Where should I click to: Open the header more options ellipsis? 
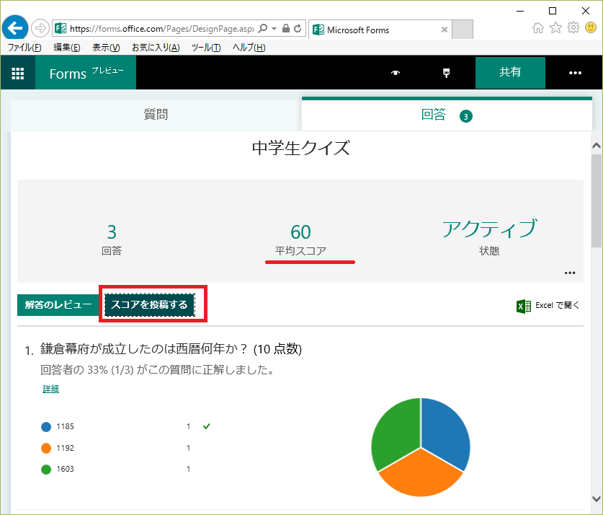pyautogui.click(x=575, y=73)
